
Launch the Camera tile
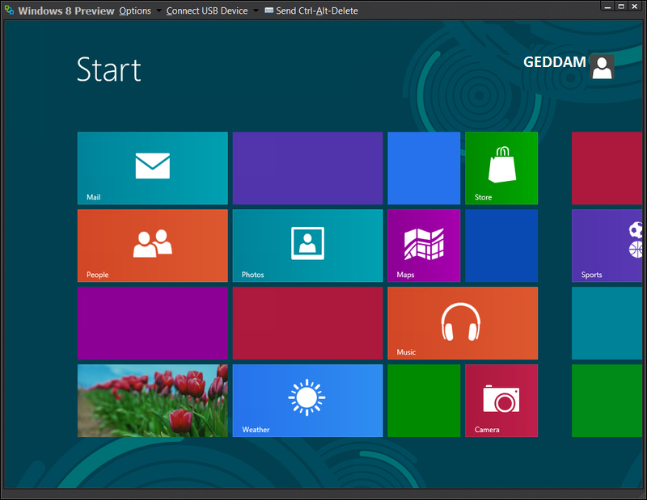(501, 401)
